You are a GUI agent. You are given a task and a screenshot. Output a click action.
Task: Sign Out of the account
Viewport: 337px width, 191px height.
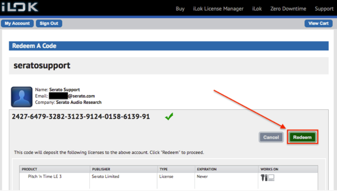pyautogui.click(x=49, y=24)
